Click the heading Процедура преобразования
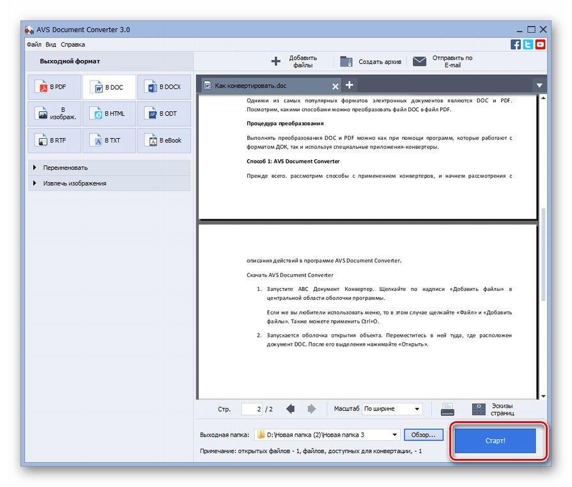572x487 pixels. 285,123
